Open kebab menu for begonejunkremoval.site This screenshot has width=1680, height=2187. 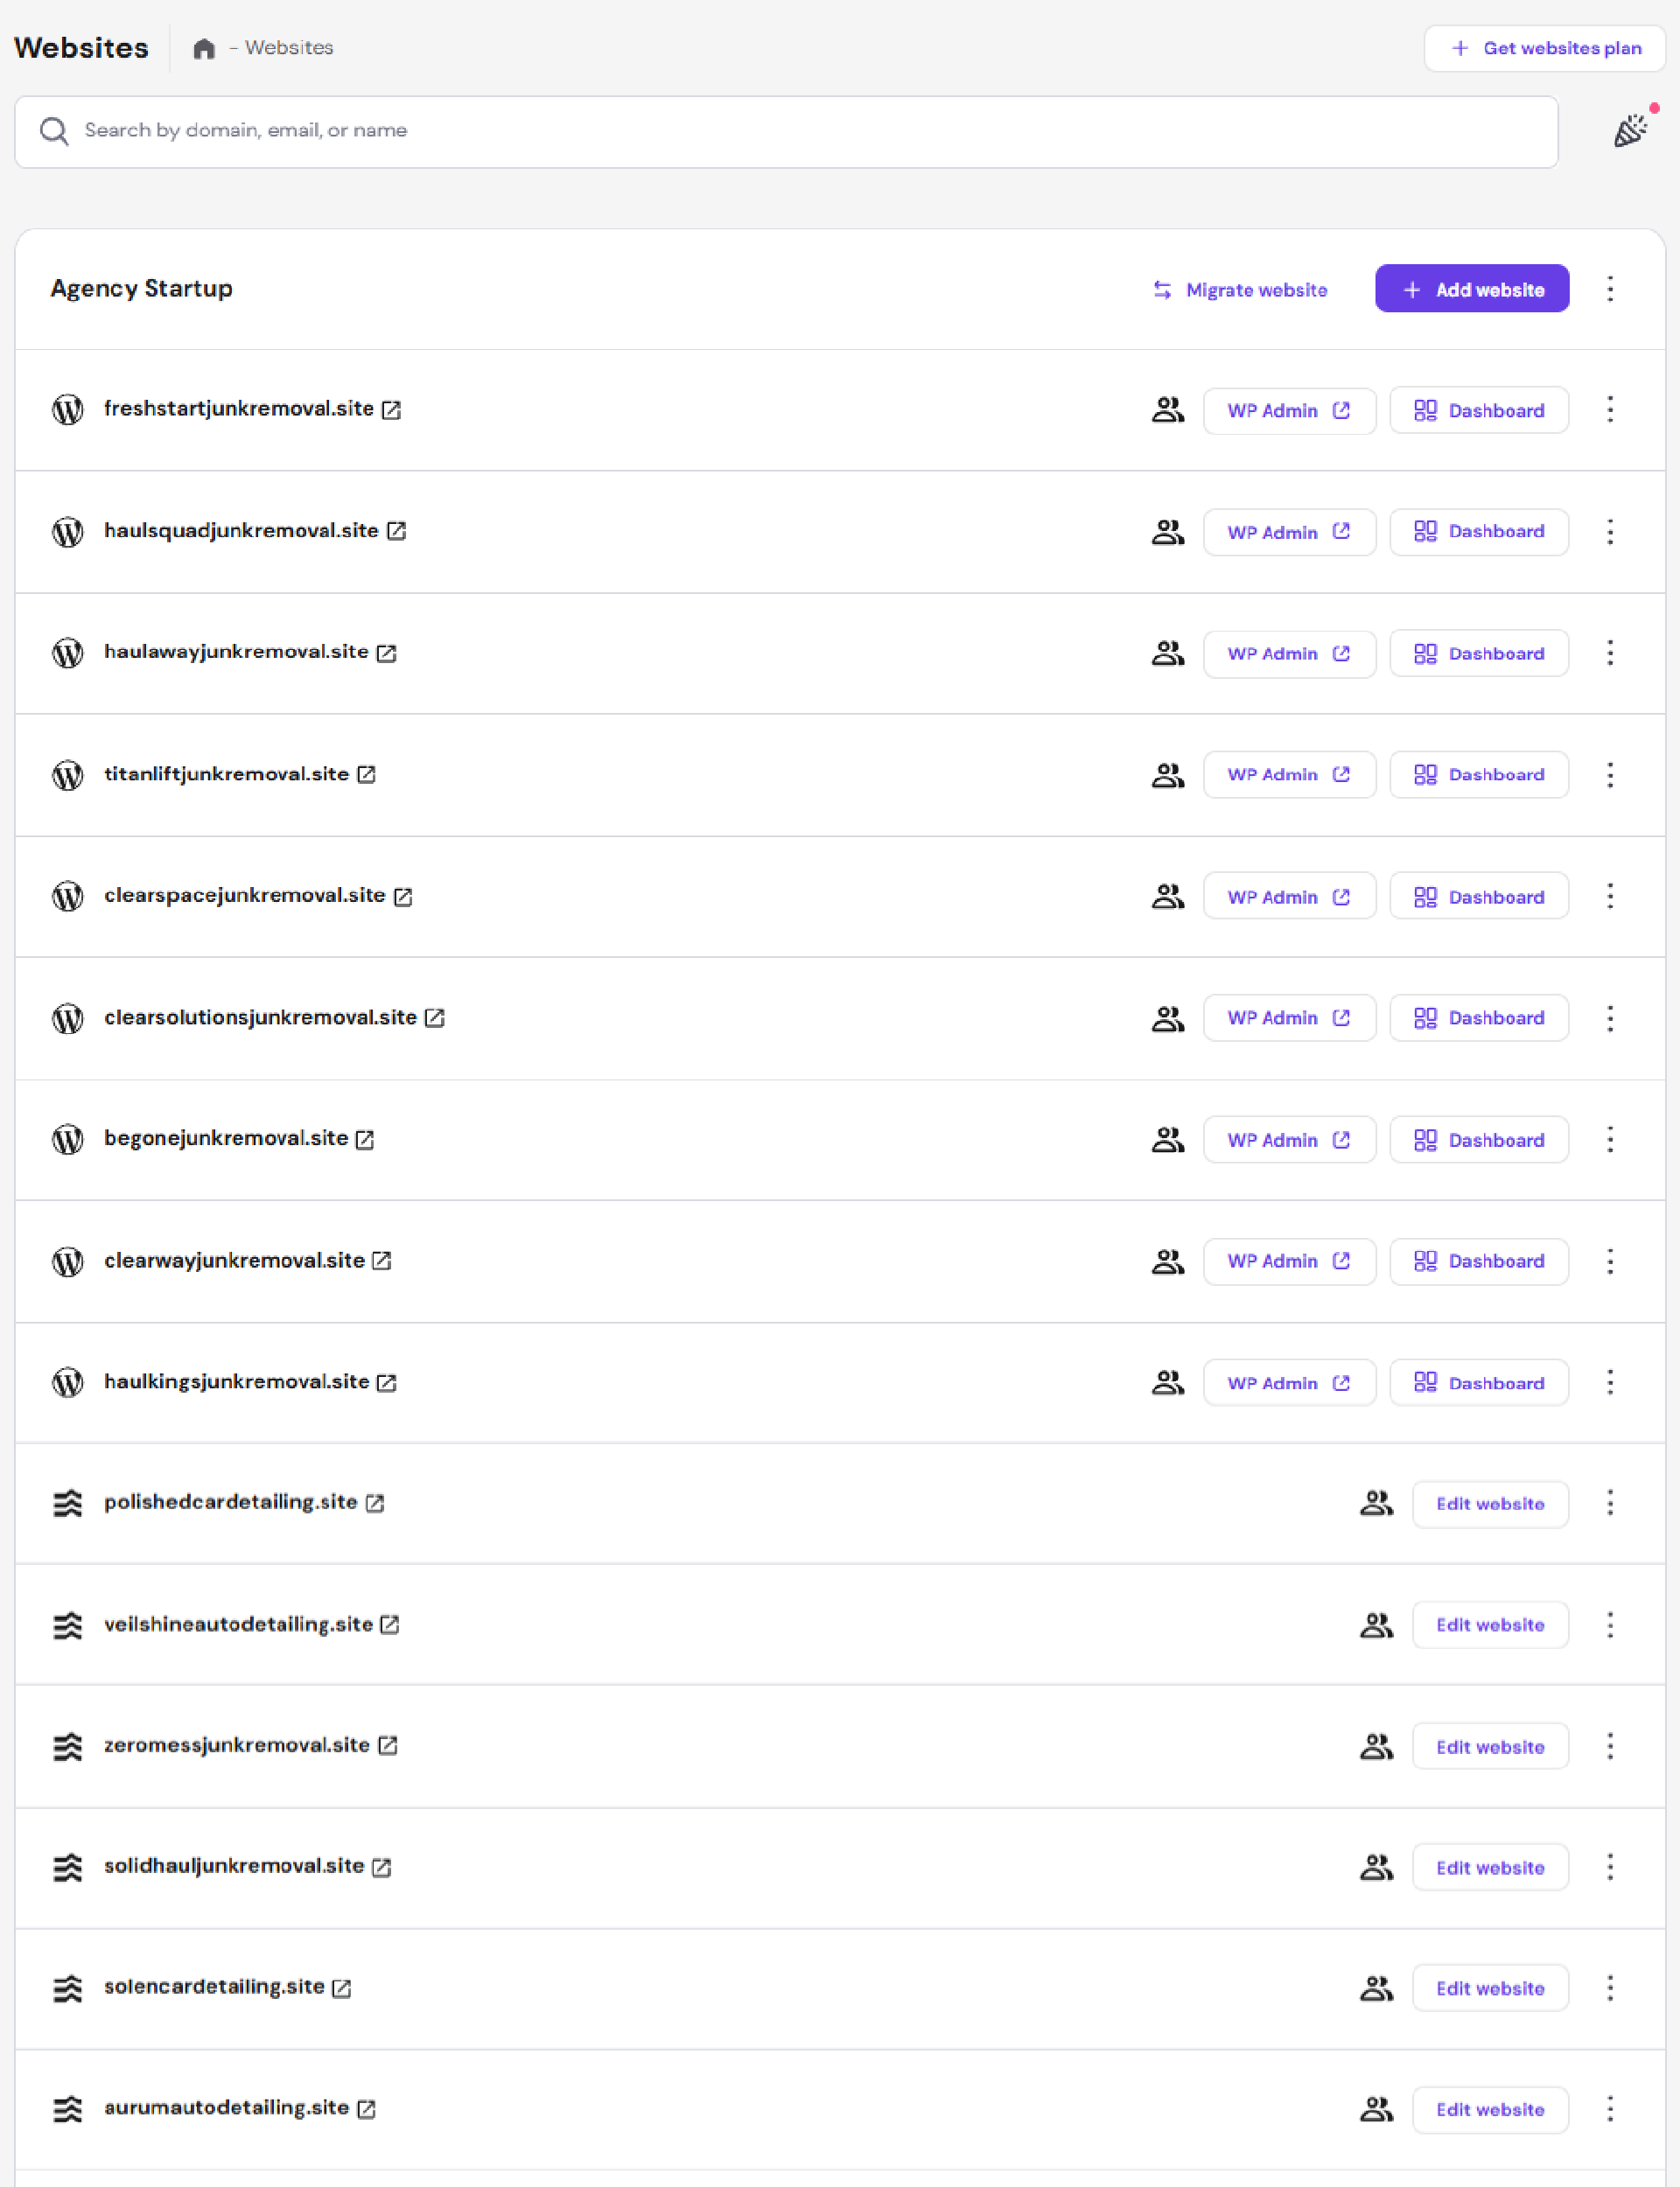(x=1610, y=1140)
